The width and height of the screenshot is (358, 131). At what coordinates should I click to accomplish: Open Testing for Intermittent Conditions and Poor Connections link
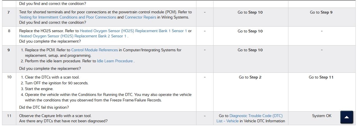point(68,17)
